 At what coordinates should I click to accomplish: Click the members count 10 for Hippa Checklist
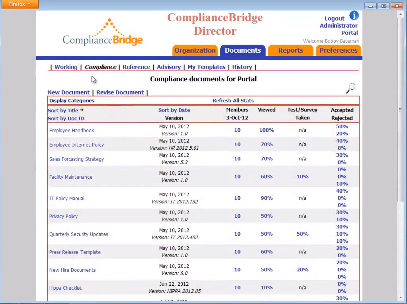point(237,287)
